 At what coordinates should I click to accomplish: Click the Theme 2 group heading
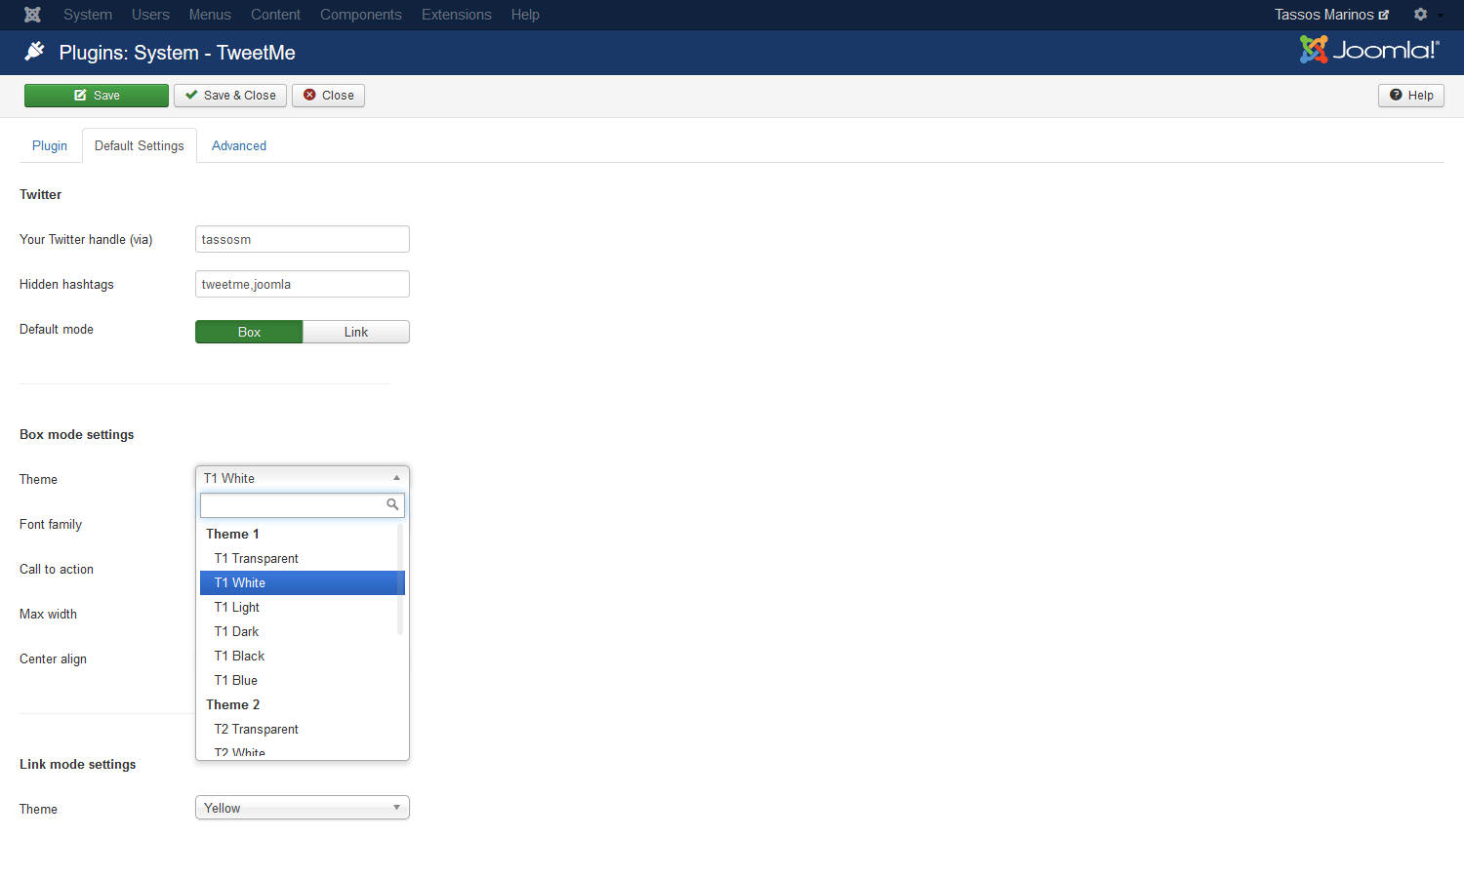[232, 704]
